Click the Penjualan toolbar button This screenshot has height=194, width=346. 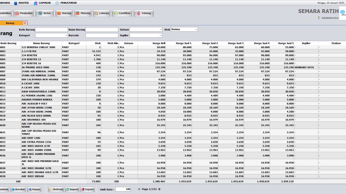[x=24, y=13]
